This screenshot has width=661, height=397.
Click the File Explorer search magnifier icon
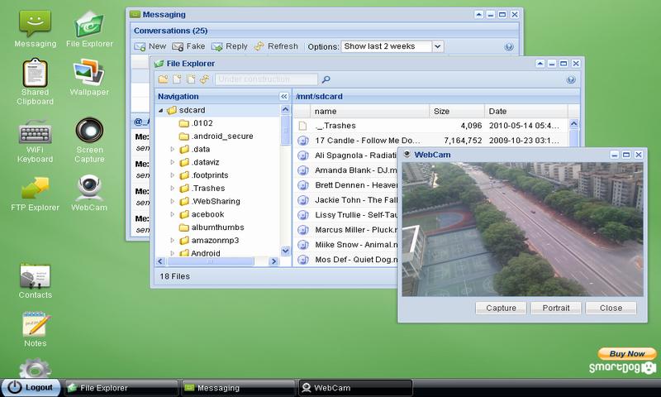tap(326, 79)
